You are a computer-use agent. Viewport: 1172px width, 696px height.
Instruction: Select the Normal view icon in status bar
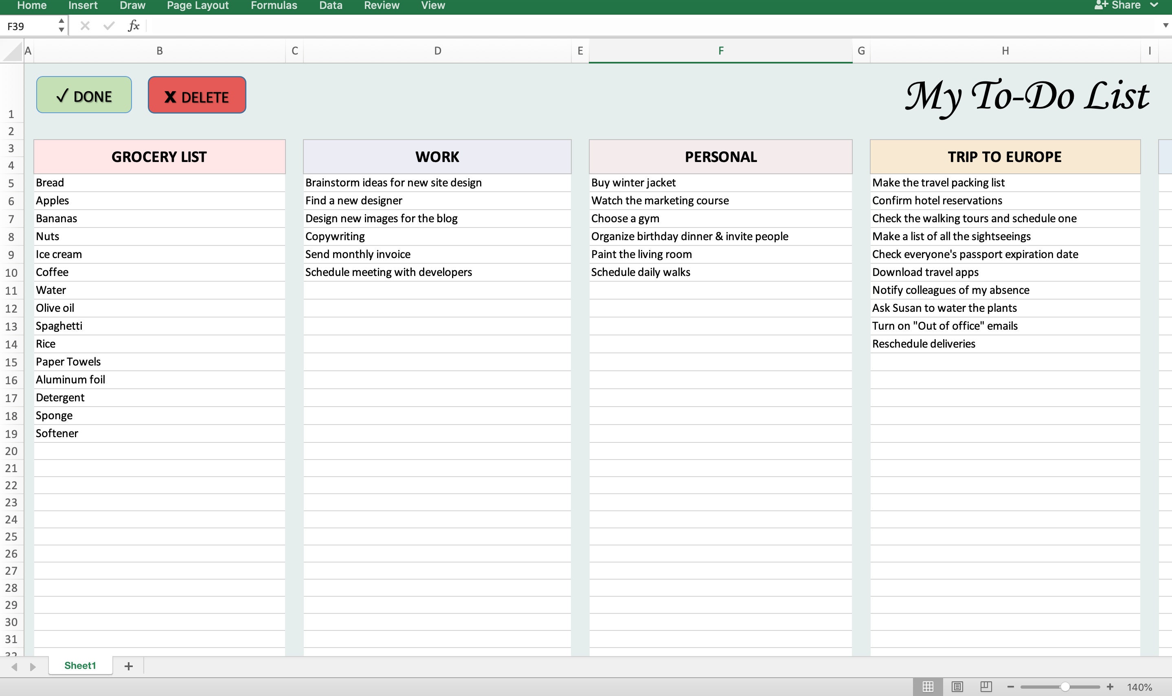point(928,686)
